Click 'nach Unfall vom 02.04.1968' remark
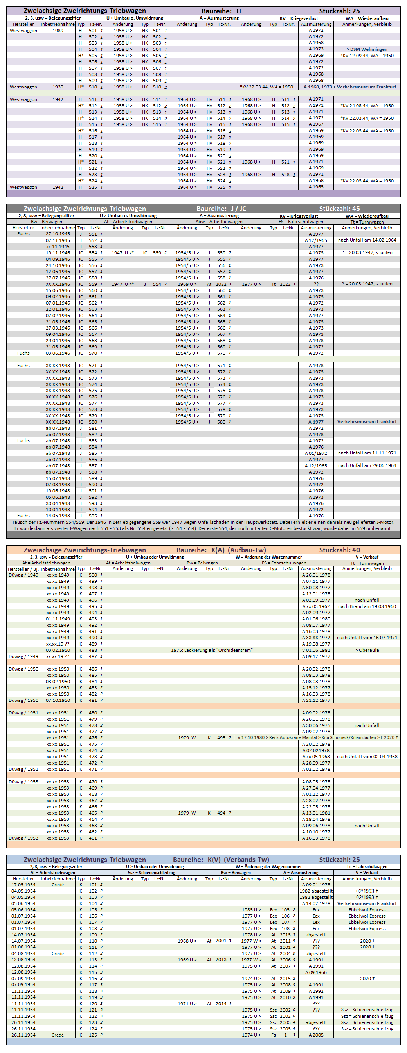This screenshot has height=1053, width=407. coord(367,757)
